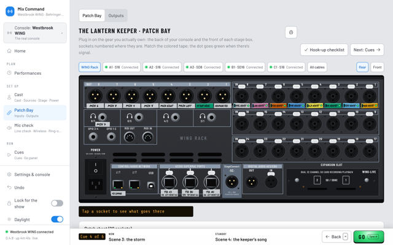
Task: Select the Patch Bay tab
Action: (x=91, y=15)
